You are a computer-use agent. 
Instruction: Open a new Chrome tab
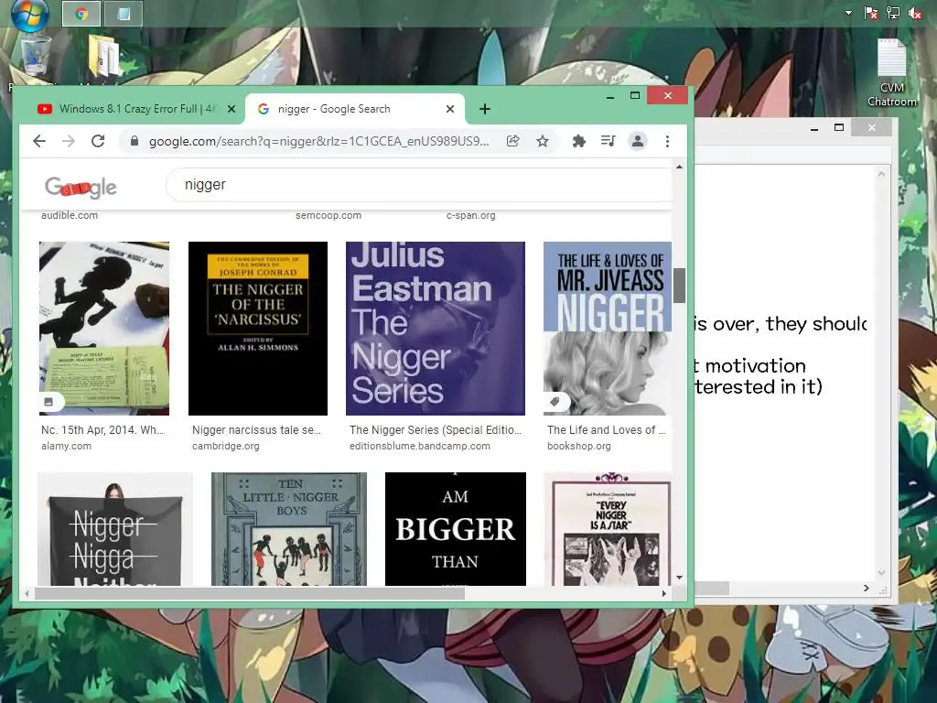point(485,109)
